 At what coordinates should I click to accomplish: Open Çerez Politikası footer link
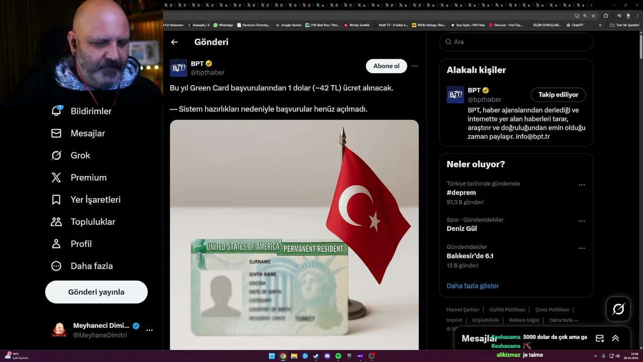pyautogui.click(x=552, y=310)
